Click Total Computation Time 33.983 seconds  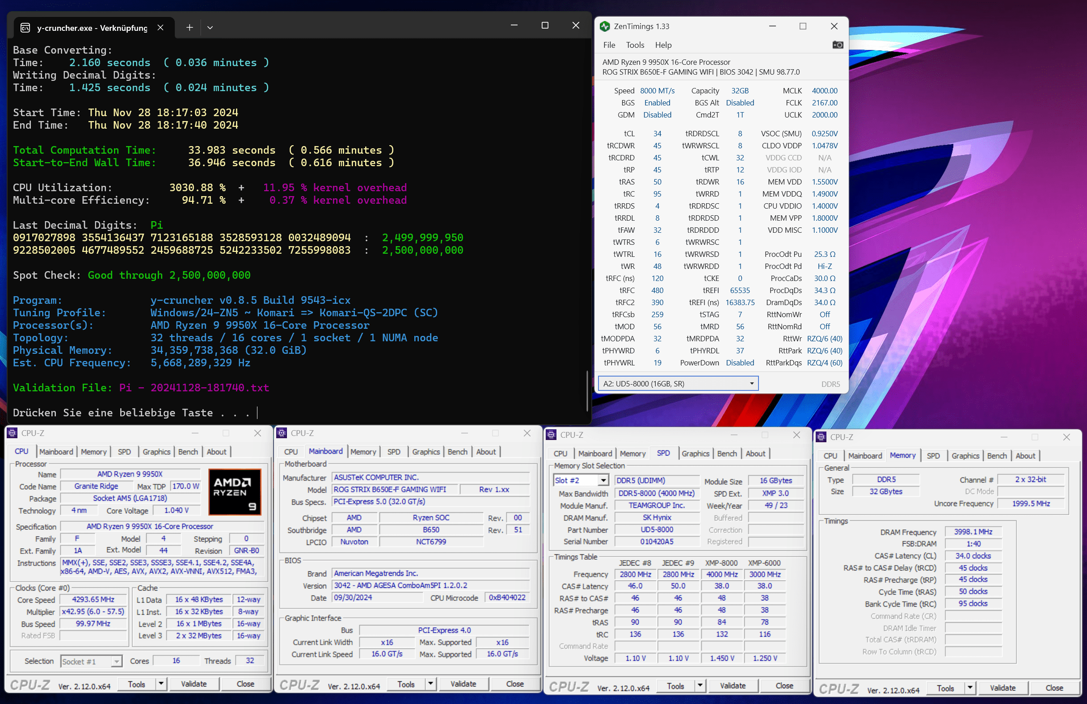tap(232, 150)
